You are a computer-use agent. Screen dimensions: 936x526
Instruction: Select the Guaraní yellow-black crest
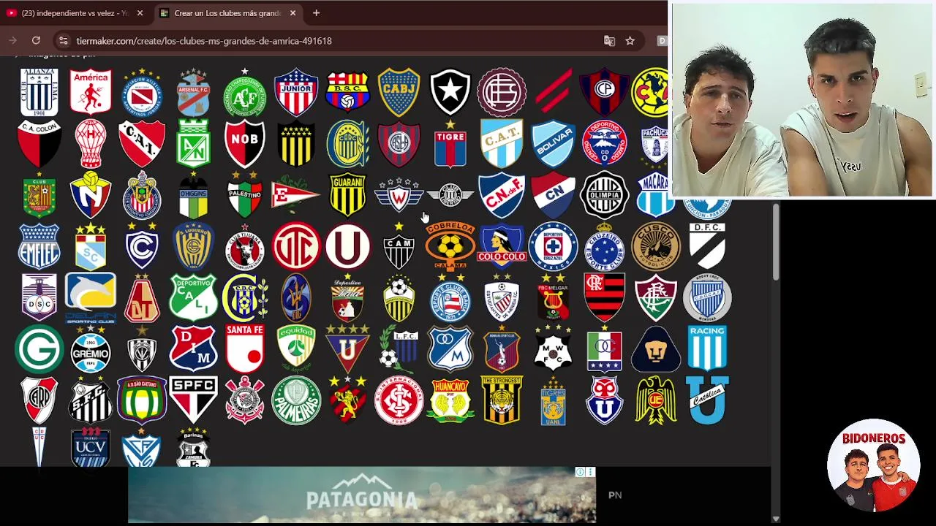348,195
